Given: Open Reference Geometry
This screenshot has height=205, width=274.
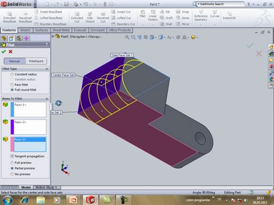Looking at the screenshot, I should 201,15.
